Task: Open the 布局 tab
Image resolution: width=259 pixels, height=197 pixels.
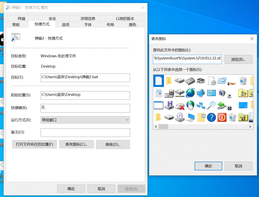Action: click(x=110, y=25)
